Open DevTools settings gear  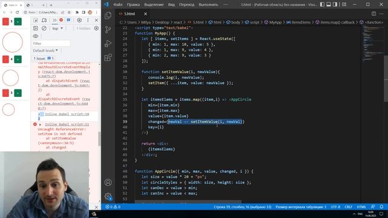(79, 20)
